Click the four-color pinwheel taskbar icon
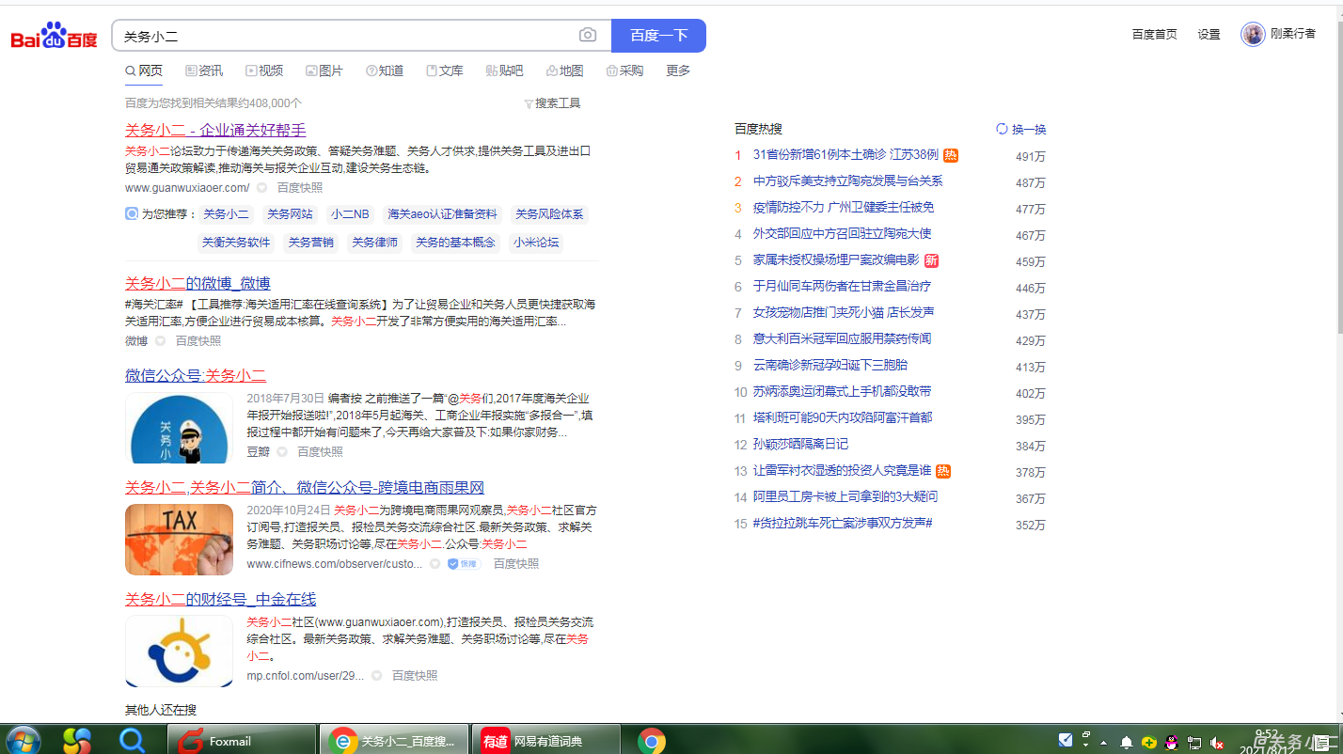1343x754 pixels. [x=78, y=741]
